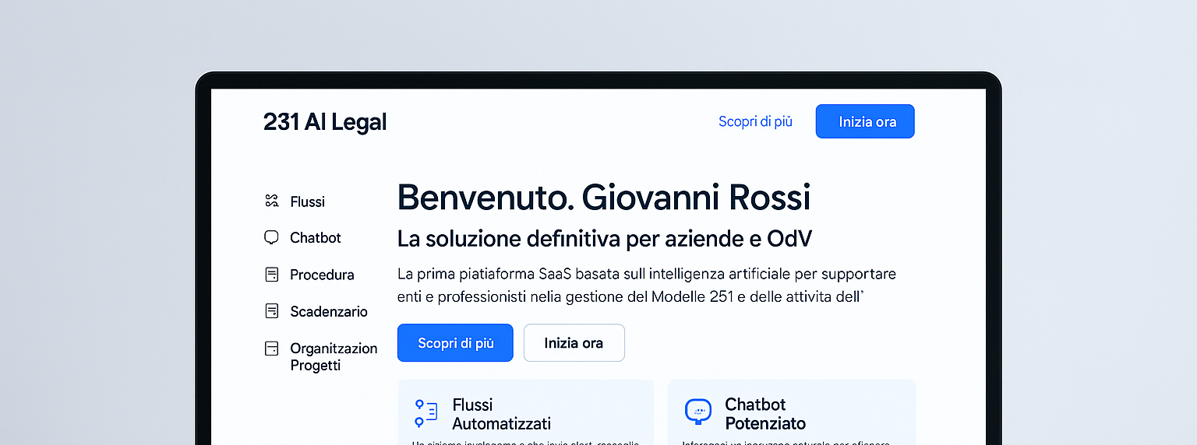1197x445 pixels.
Task: Select the Organizzazione Progetti text label
Action: click(x=334, y=357)
